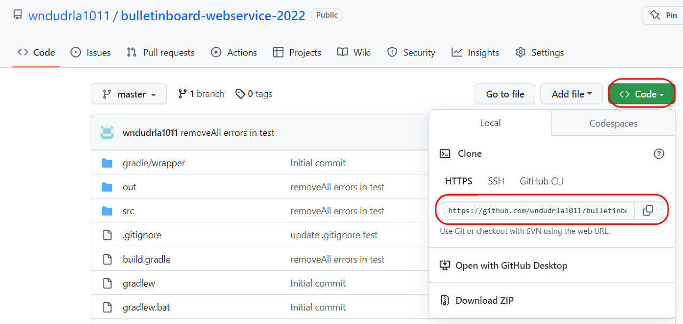Open the Security tab
Screen dimensions: 683x324
coord(411,52)
